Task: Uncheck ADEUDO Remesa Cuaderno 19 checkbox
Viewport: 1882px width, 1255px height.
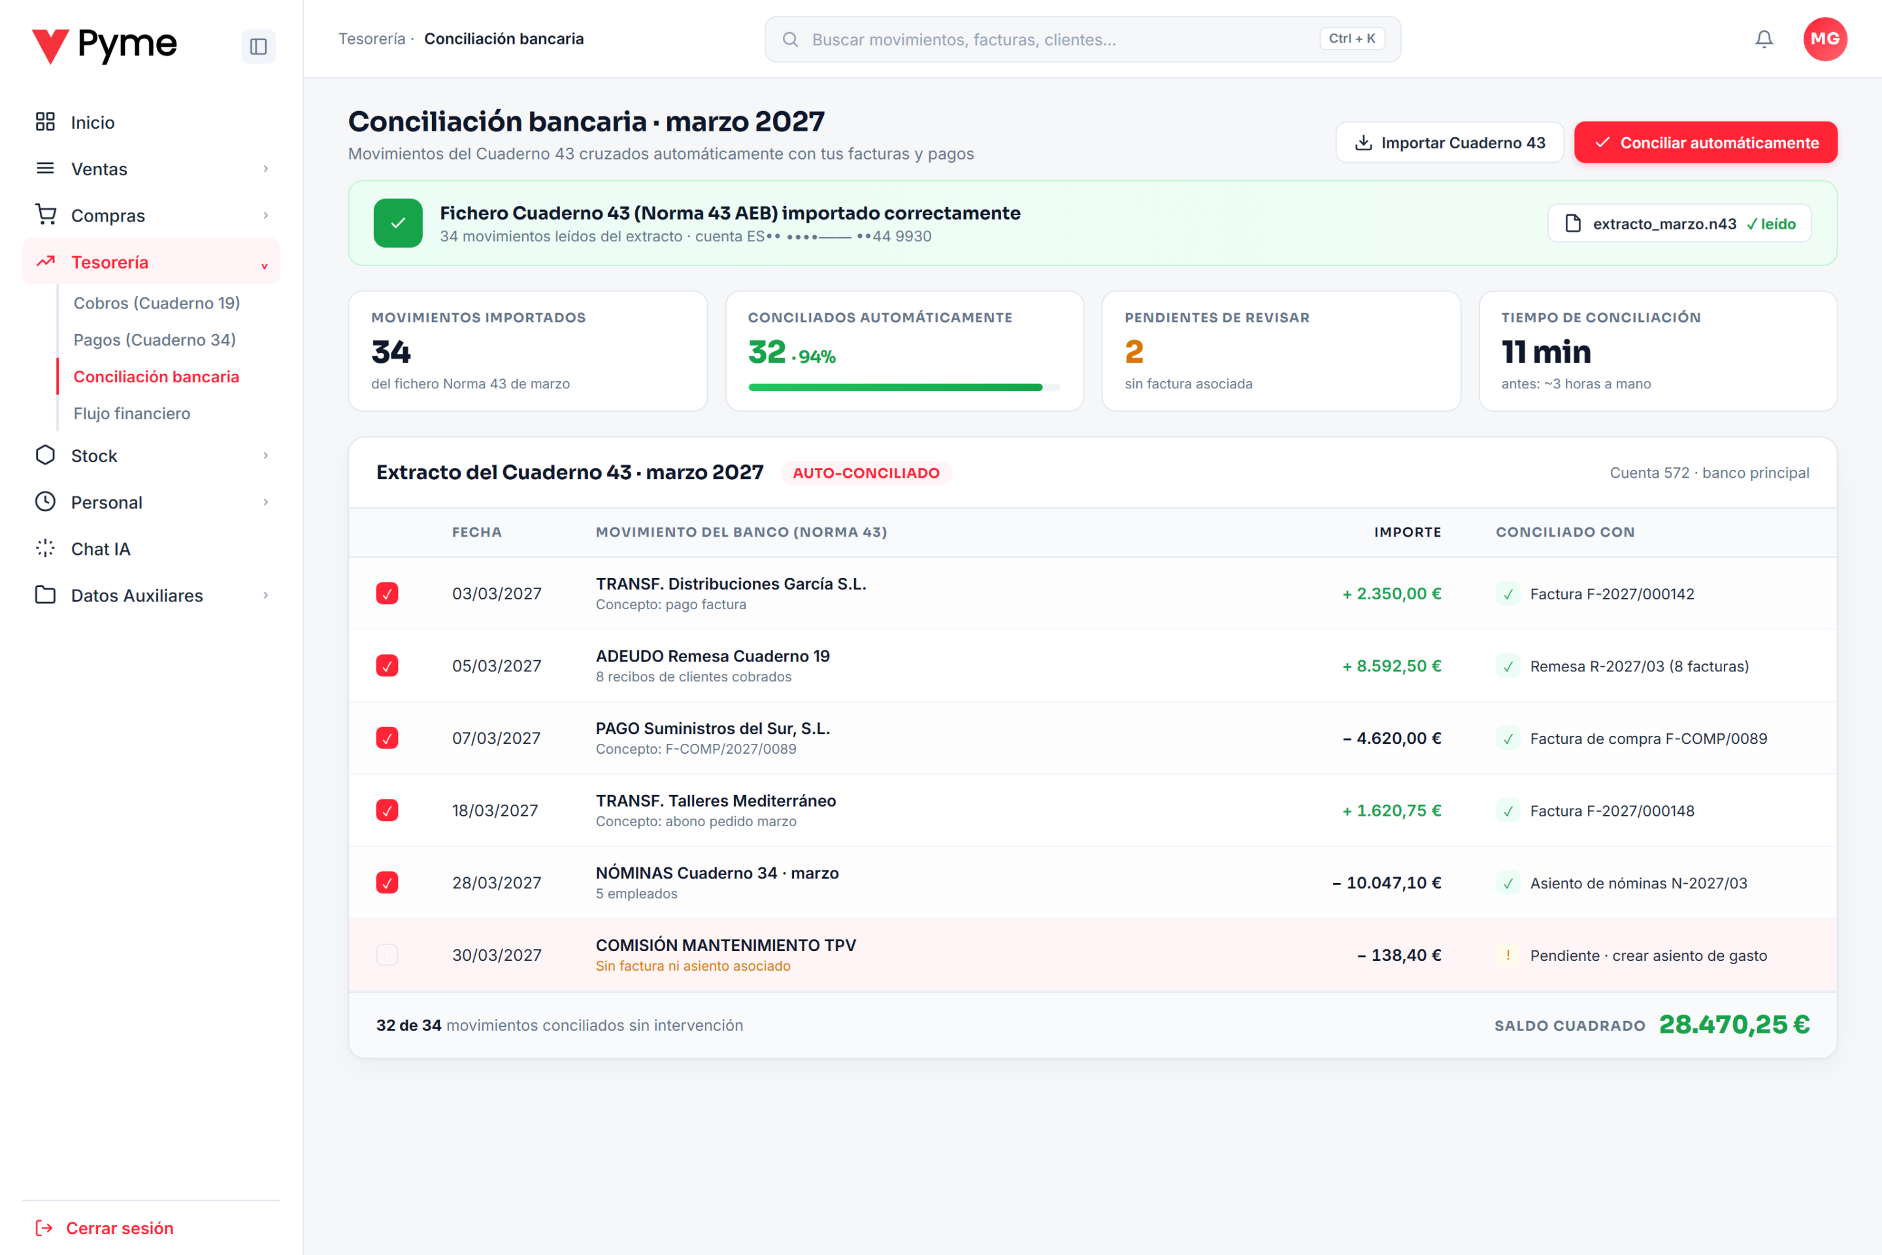Action: click(x=388, y=665)
